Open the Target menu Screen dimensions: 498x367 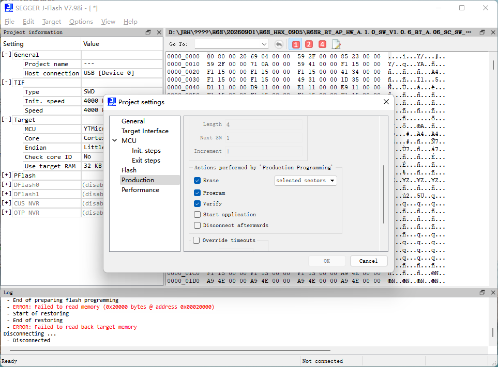coord(51,22)
